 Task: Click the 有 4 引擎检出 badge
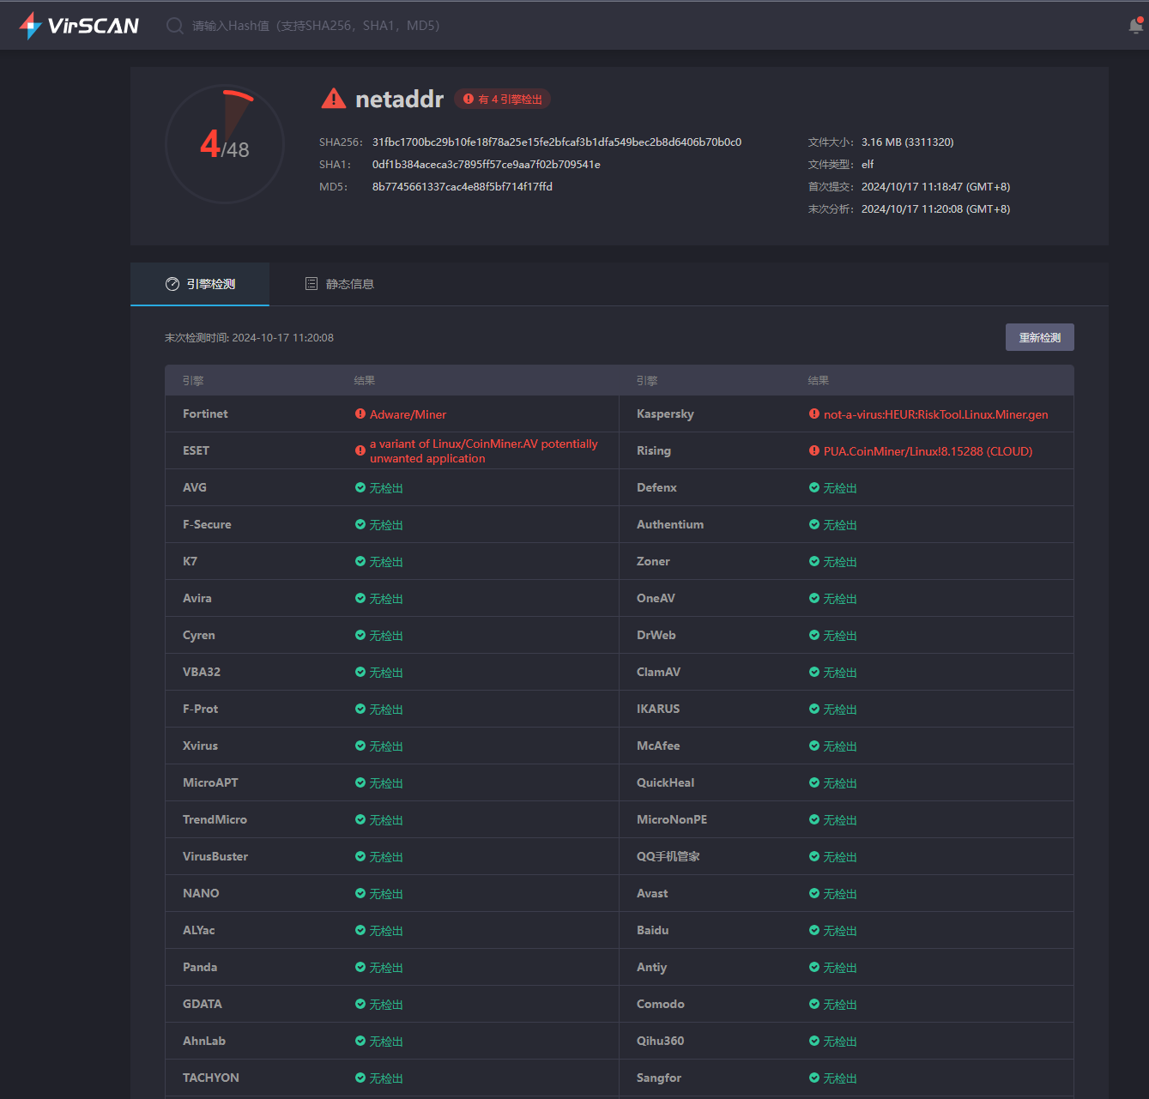point(503,100)
